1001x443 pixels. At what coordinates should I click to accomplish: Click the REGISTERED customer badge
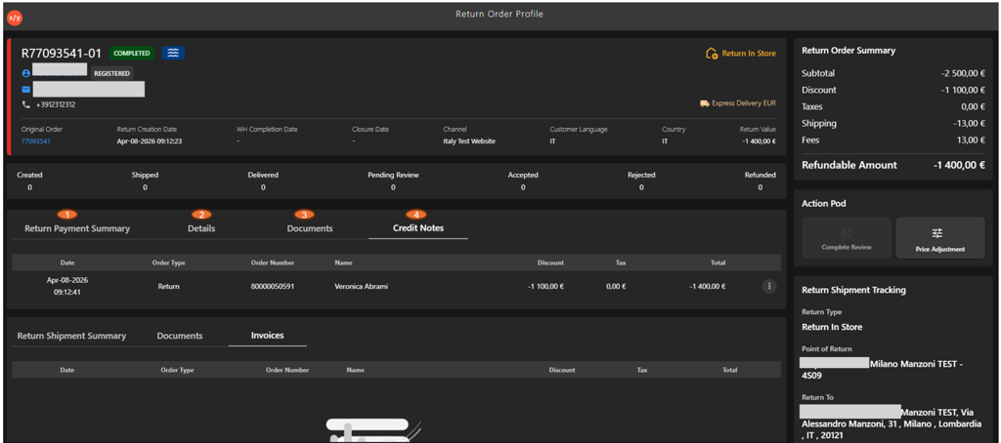[112, 73]
